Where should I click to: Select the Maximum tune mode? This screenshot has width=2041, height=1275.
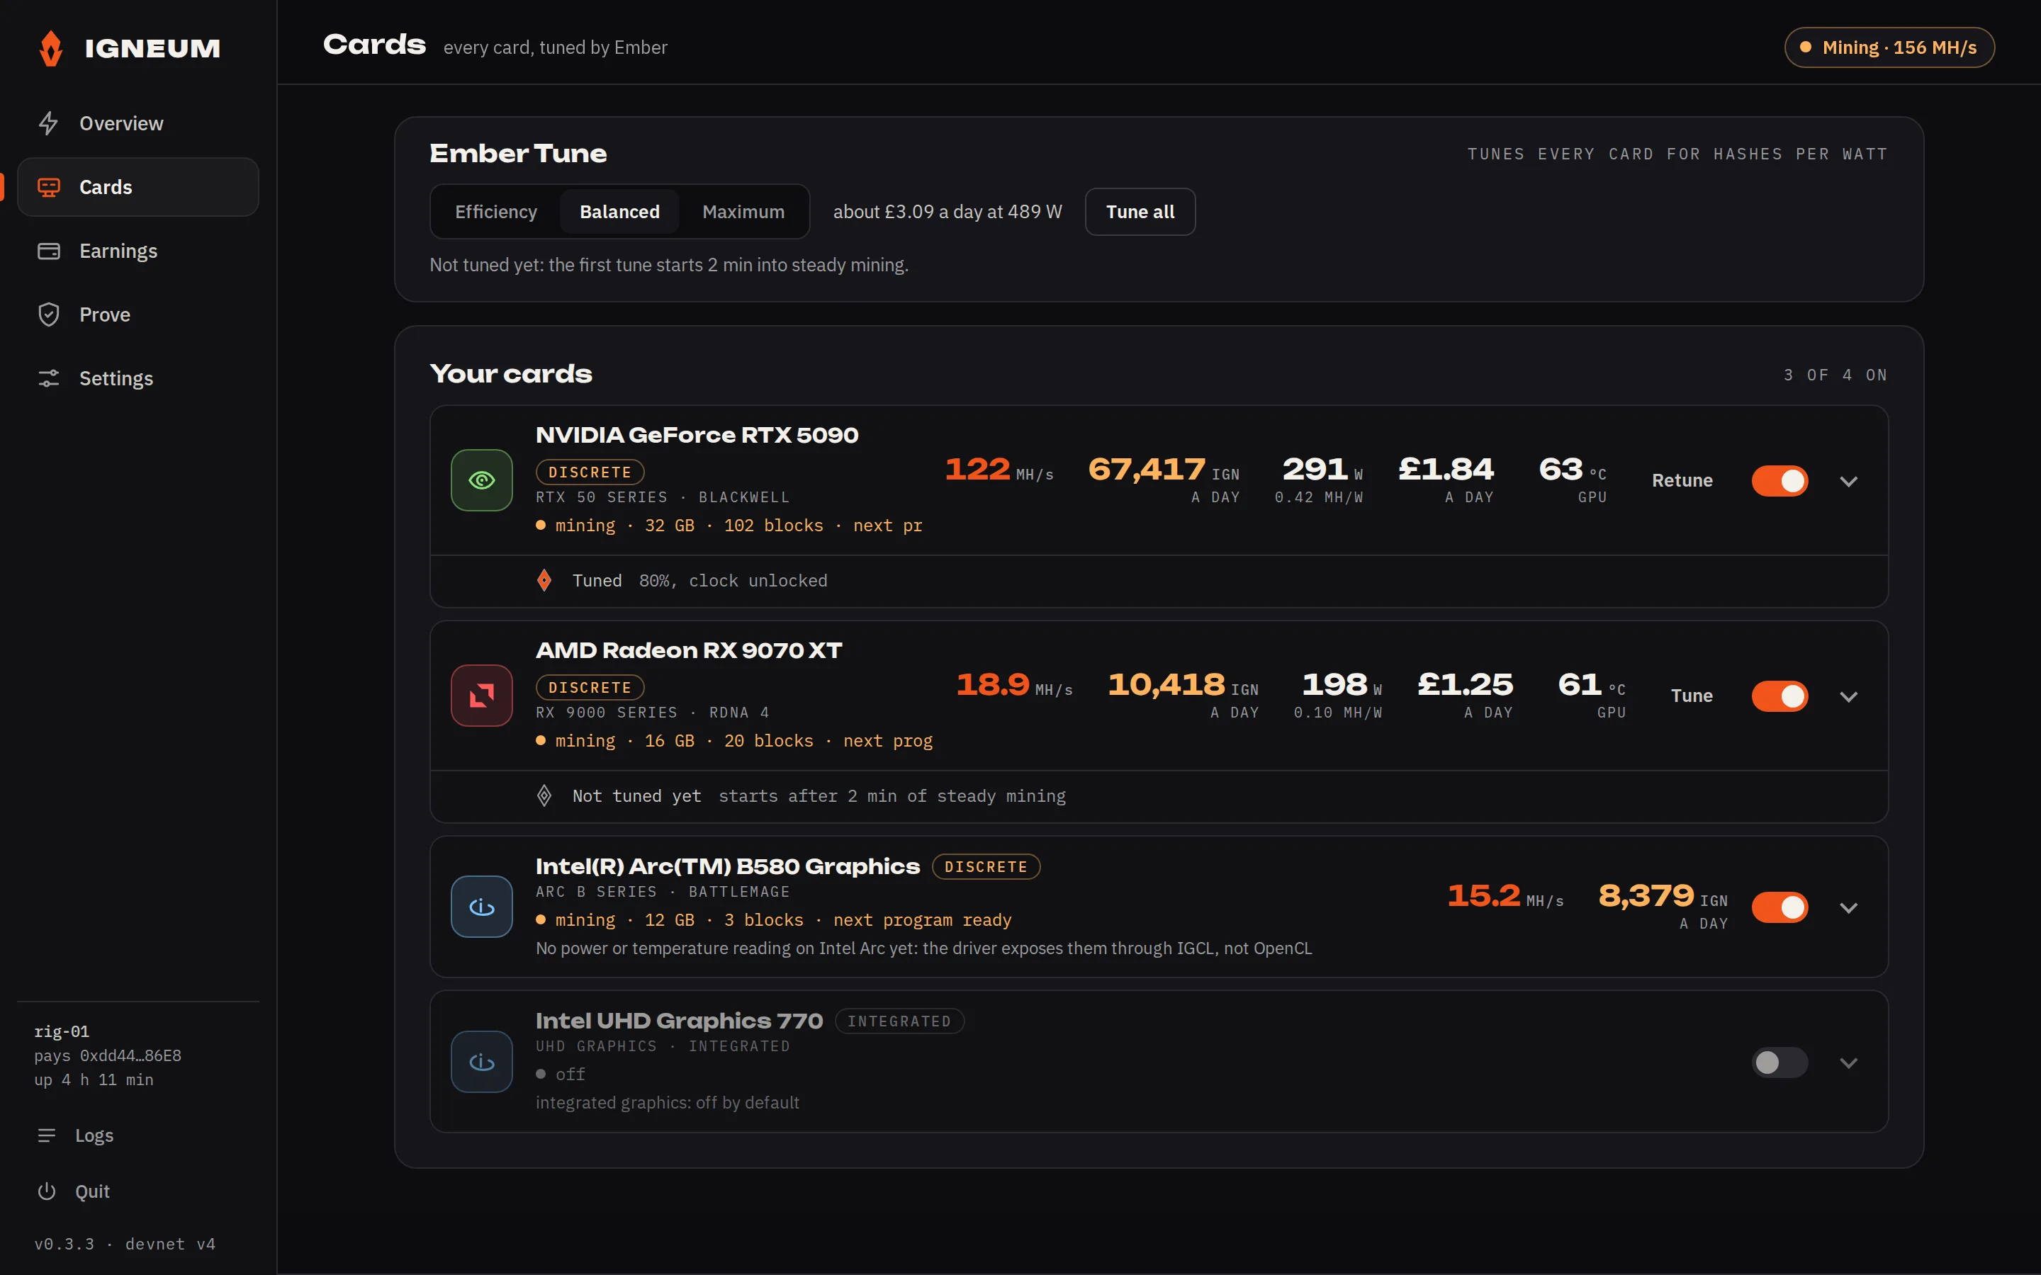[743, 212]
